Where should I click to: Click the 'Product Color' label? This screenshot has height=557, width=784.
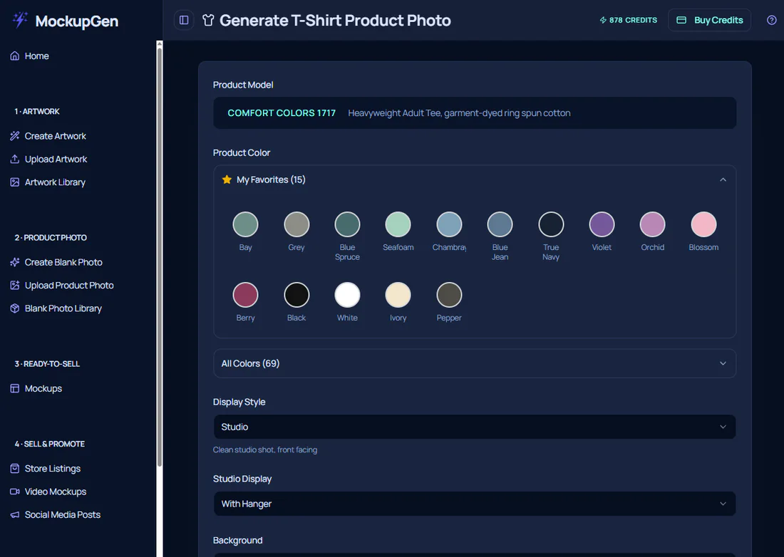[242, 153]
